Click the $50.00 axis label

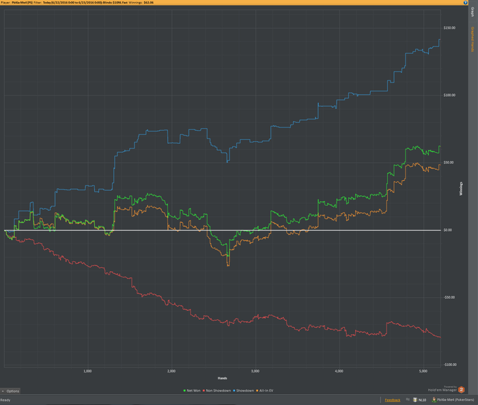click(x=449, y=162)
